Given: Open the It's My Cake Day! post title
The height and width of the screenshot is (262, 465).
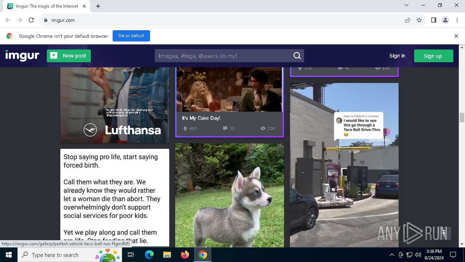Looking at the screenshot, I should coord(201,118).
